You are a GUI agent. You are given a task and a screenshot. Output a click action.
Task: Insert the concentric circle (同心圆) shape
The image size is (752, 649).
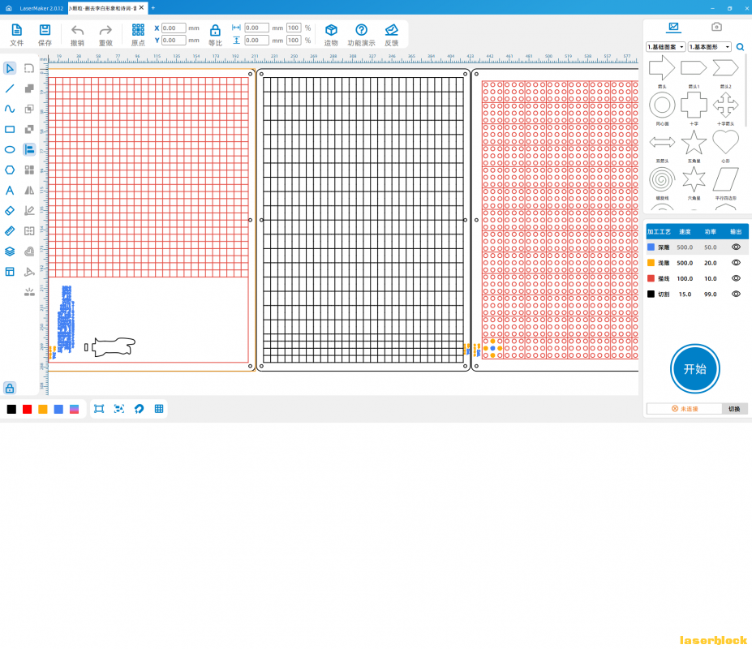(662, 105)
